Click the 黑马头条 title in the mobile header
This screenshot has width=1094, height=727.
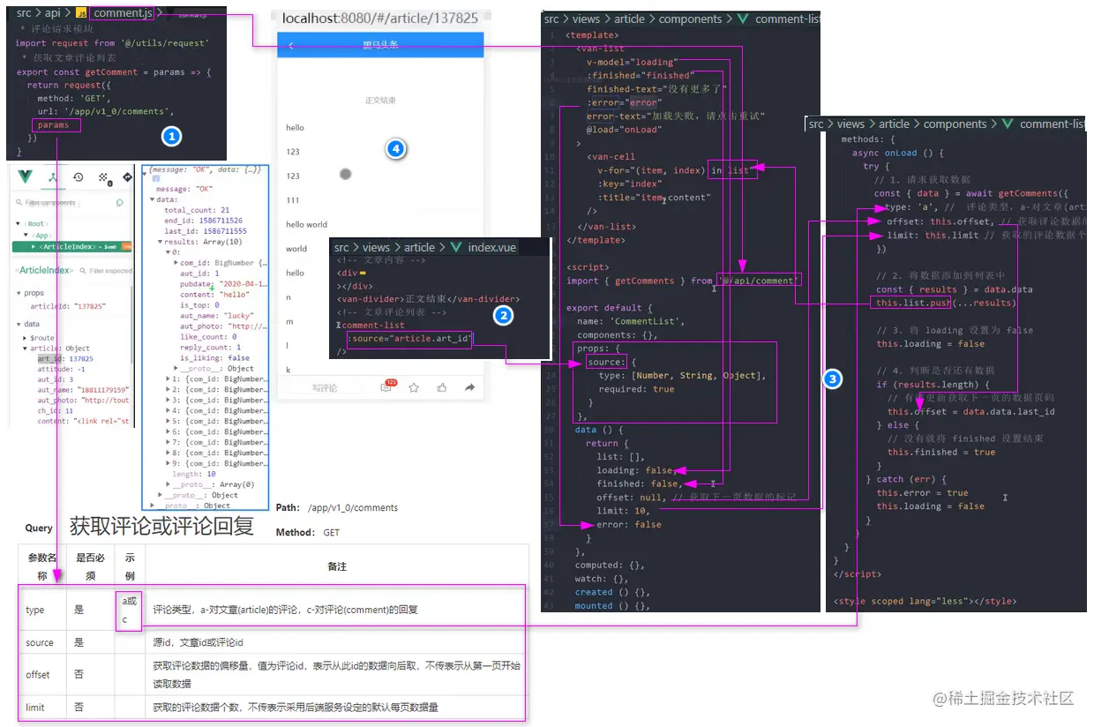tap(380, 46)
